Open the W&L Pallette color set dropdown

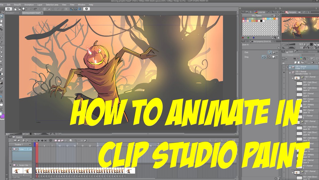pos(257,16)
